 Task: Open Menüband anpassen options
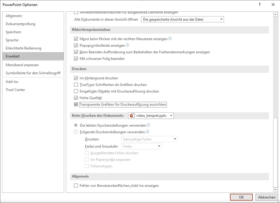[33, 65]
